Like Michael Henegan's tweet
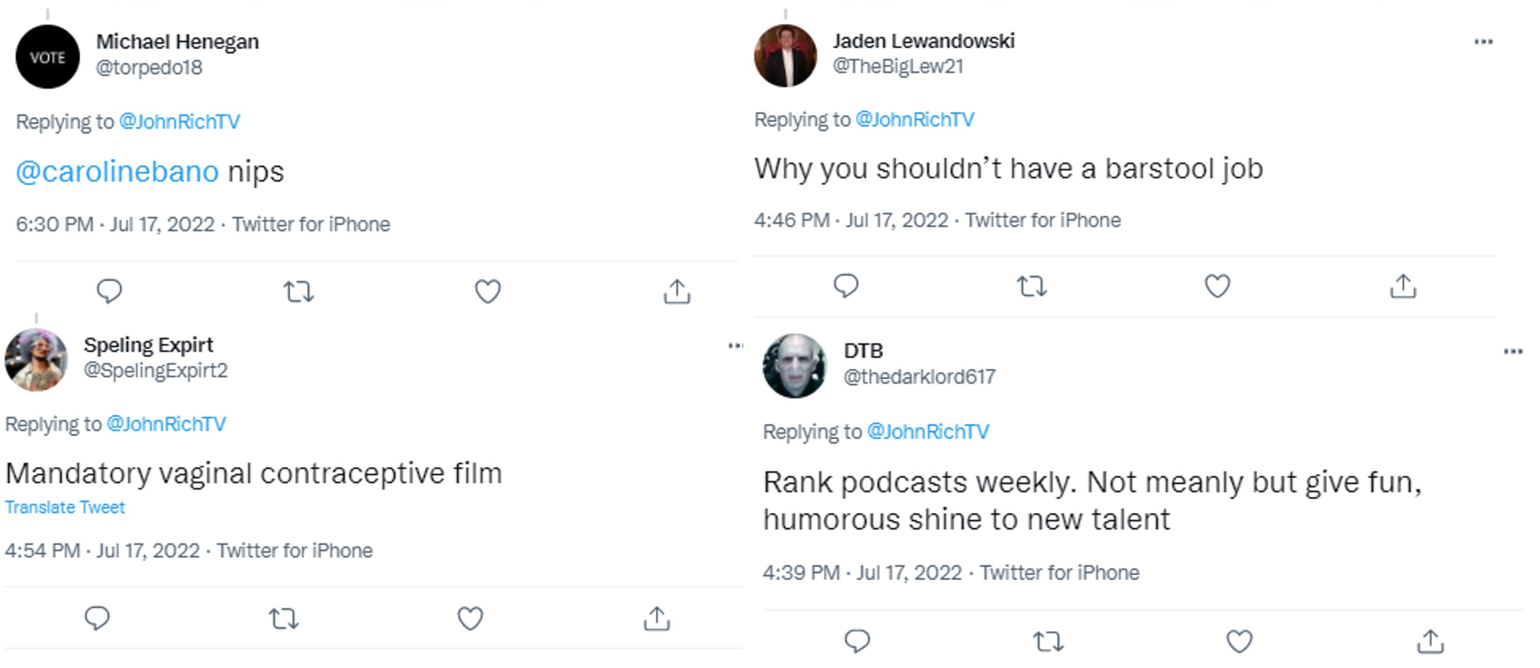This screenshot has height=668, width=1540. [488, 291]
